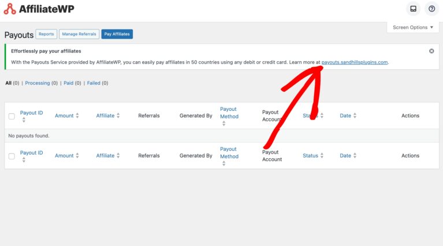
Task: Click the Payout Method sort arrows in header
Action: coord(224,124)
